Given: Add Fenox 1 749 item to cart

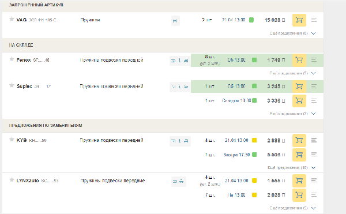Looking at the screenshot, I should pyautogui.click(x=299, y=60).
